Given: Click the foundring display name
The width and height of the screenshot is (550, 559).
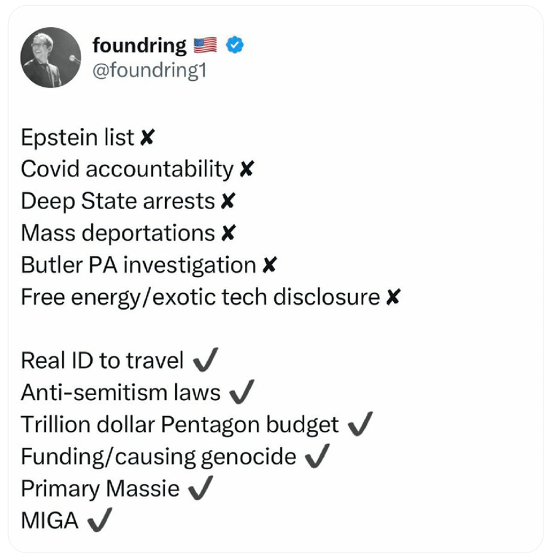Looking at the screenshot, I should [139, 46].
